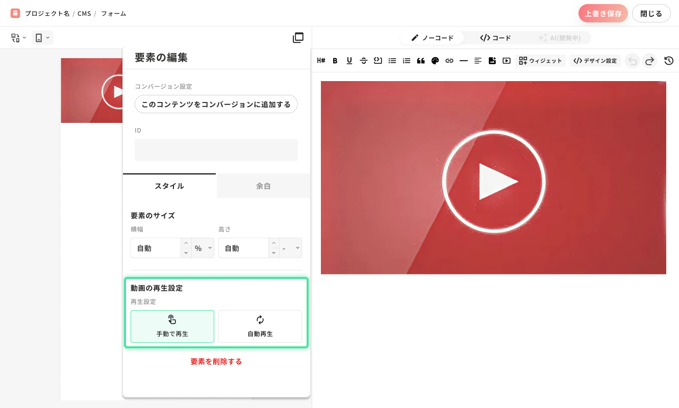Click フォーム in the breadcrumb
The width and height of the screenshot is (679, 408).
tap(113, 13)
